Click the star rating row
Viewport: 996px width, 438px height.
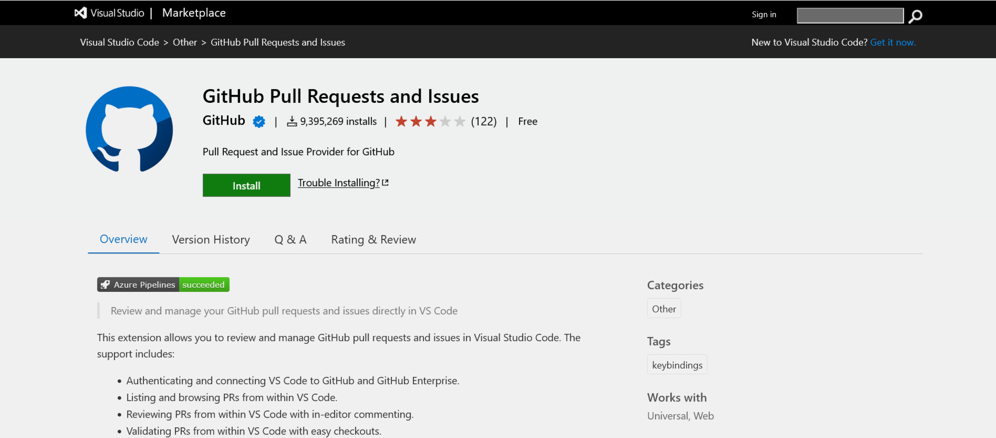[x=430, y=122]
